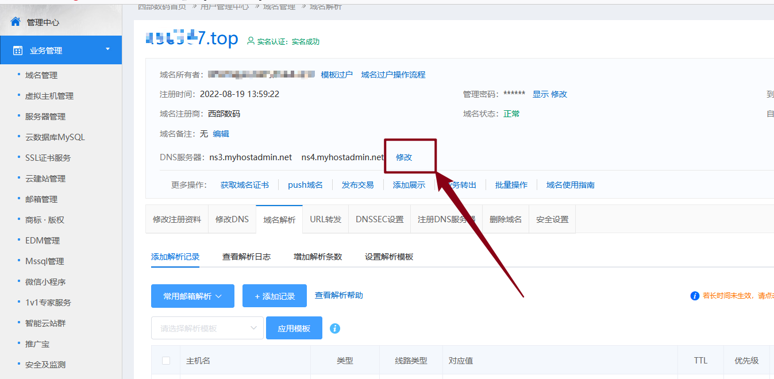Collapse the 业务管理 sidebar section arrow
Viewport: 774px width, 379px height.
pos(107,49)
